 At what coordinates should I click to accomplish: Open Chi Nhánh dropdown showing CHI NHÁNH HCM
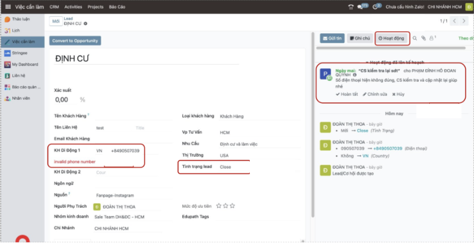[128, 228]
